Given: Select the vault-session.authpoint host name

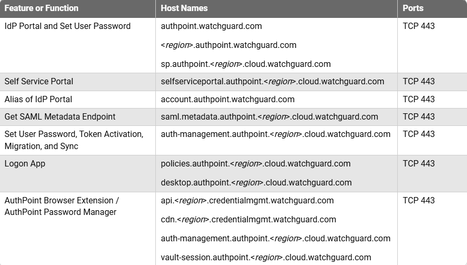Looking at the screenshot, I should point(266,257).
